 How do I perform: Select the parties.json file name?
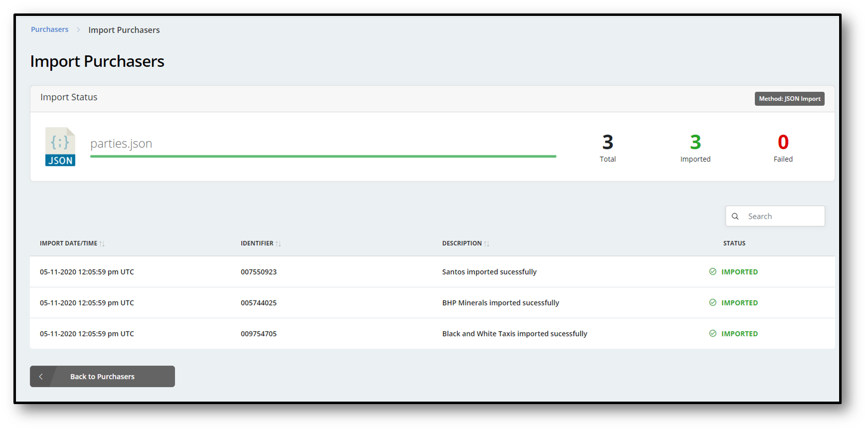121,144
